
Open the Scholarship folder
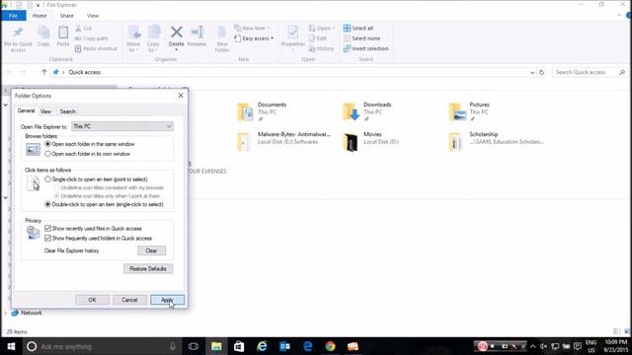point(497,142)
